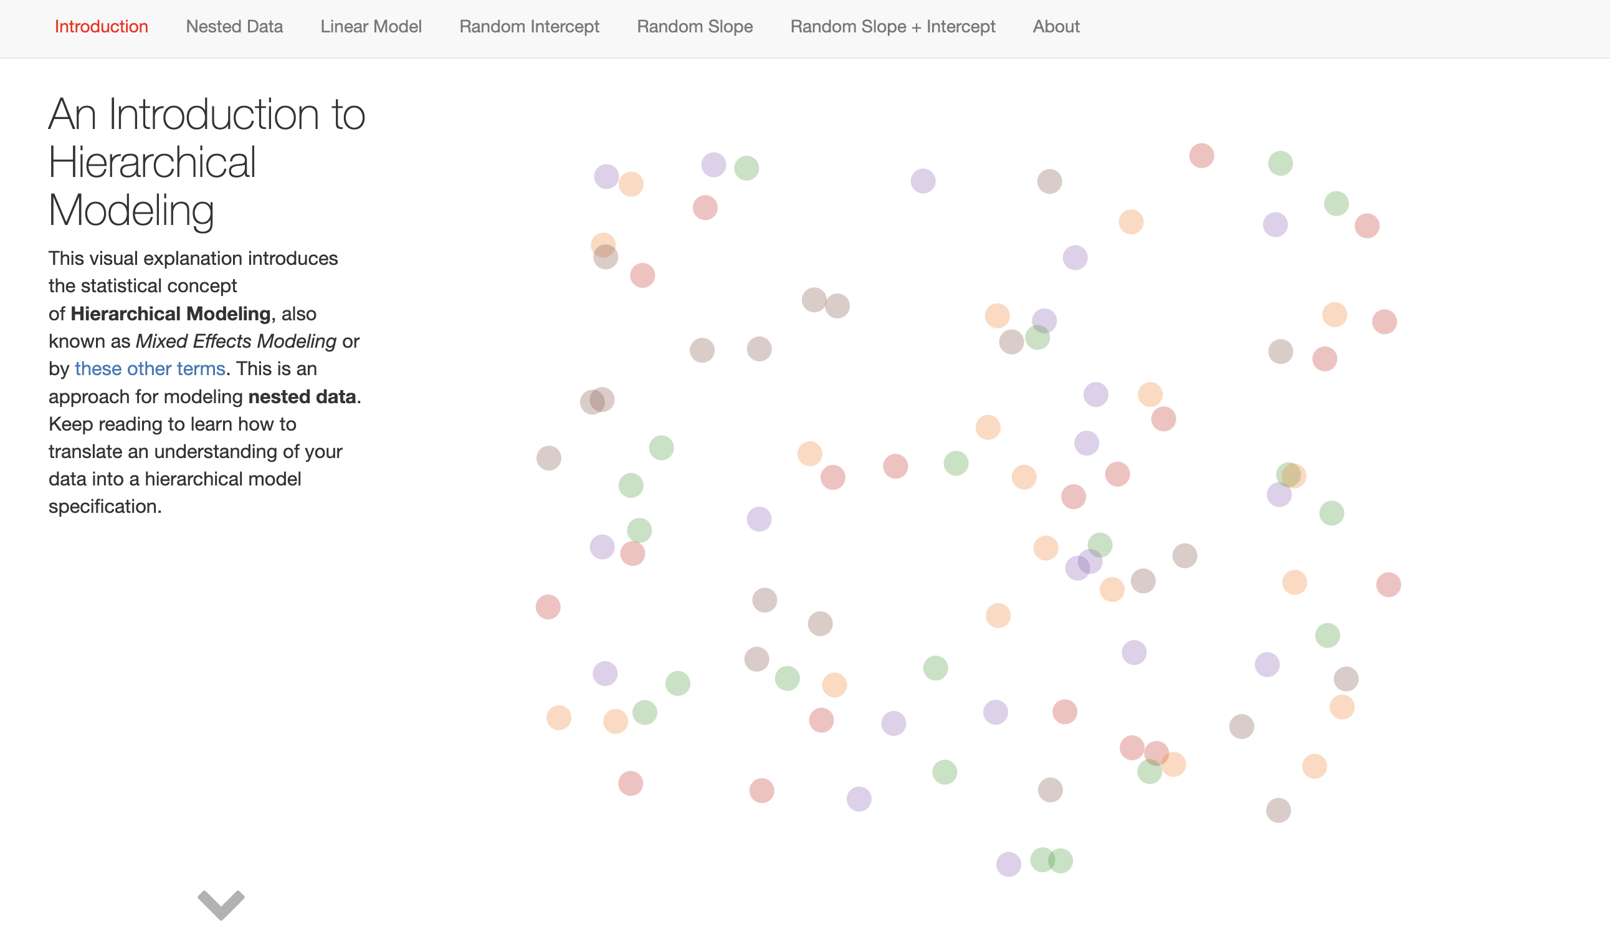This screenshot has width=1610, height=936.
Task: Click the topmost red dot
Action: click(x=1201, y=156)
